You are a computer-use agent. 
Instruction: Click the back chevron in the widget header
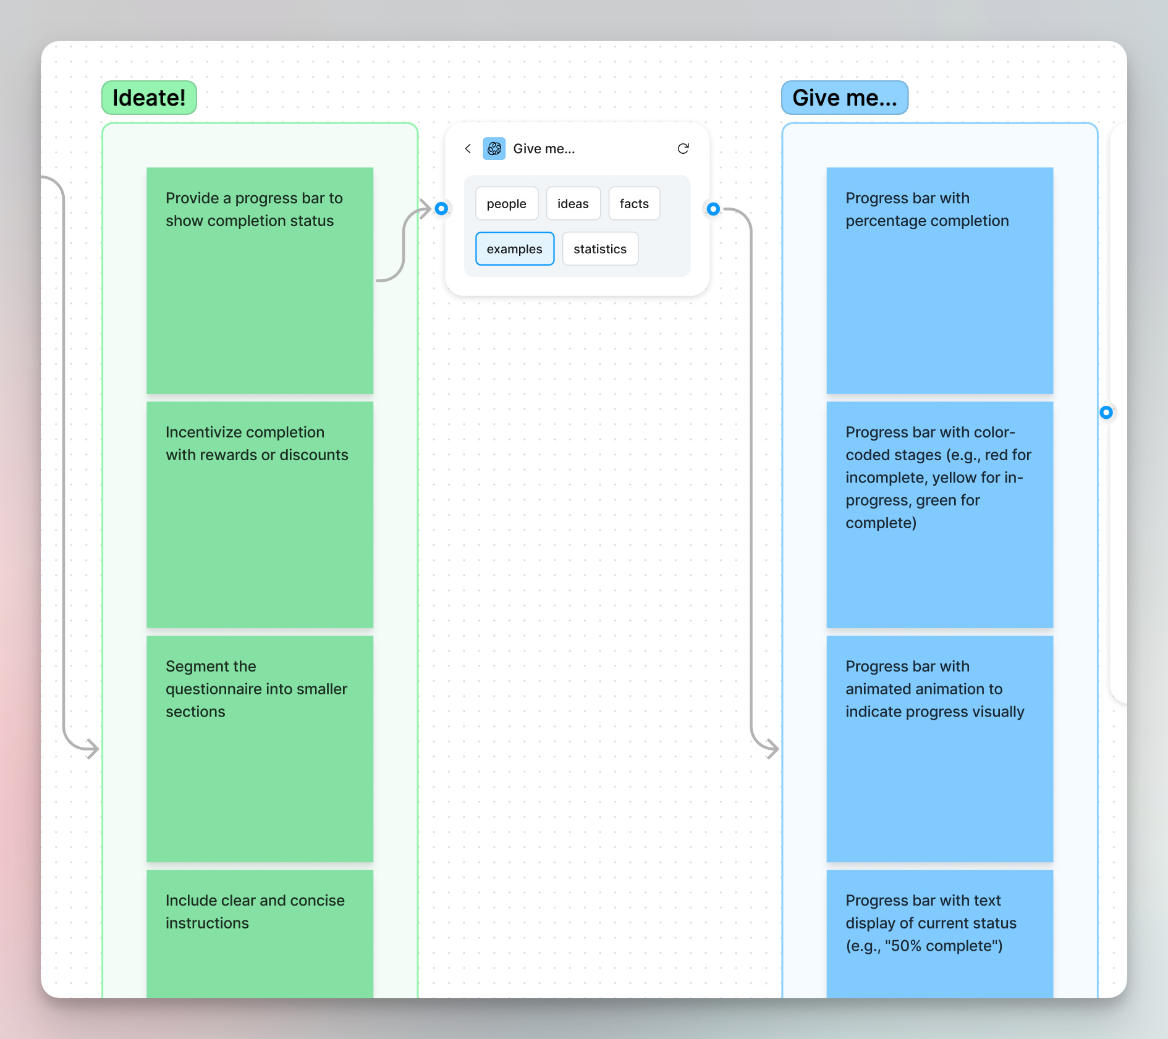468,148
